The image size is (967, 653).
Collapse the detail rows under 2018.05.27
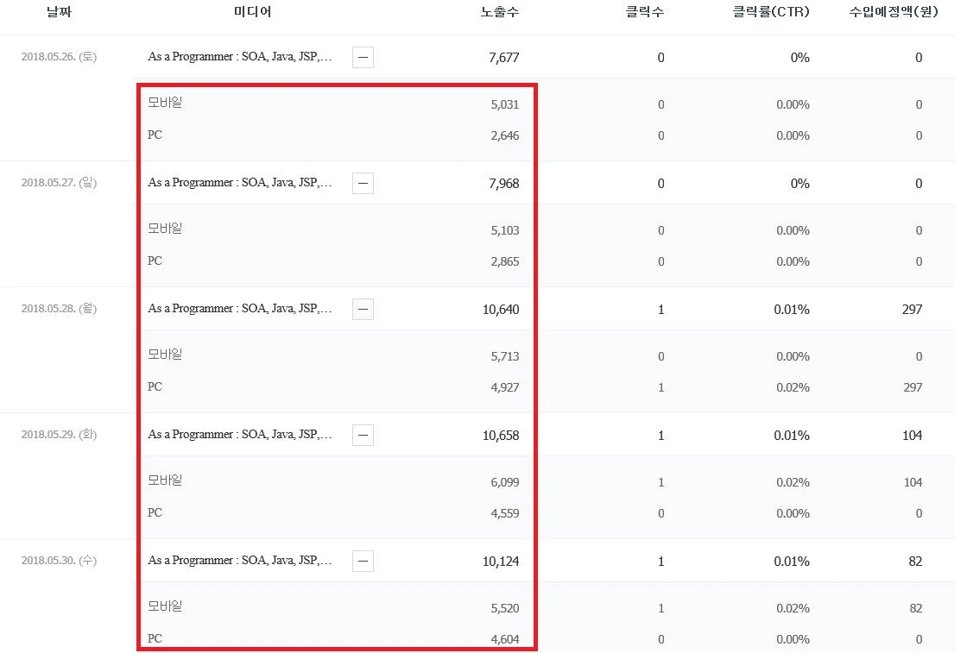coord(363,183)
